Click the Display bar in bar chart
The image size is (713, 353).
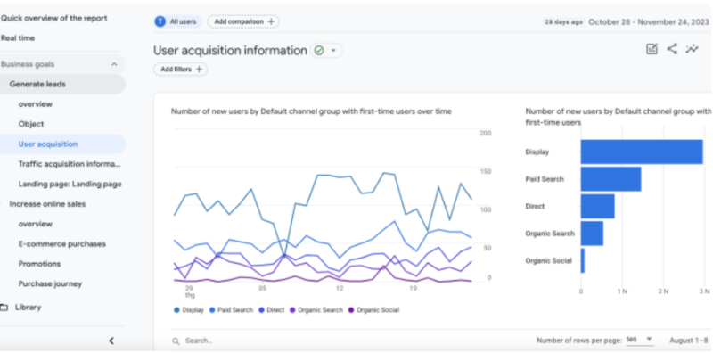[642, 152]
